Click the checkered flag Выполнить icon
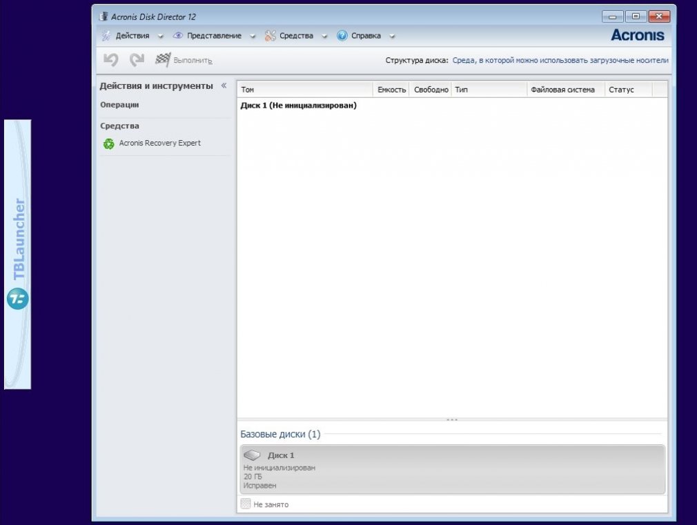The width and height of the screenshot is (697, 525). [x=163, y=59]
